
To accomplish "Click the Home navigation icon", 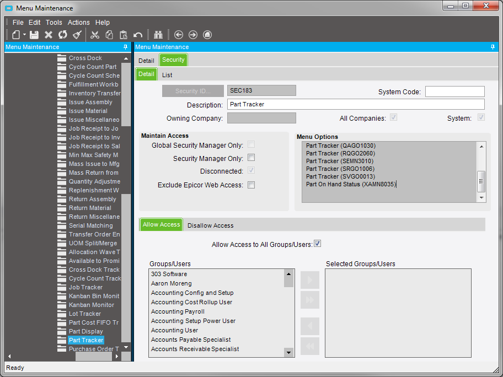I will (x=207, y=35).
